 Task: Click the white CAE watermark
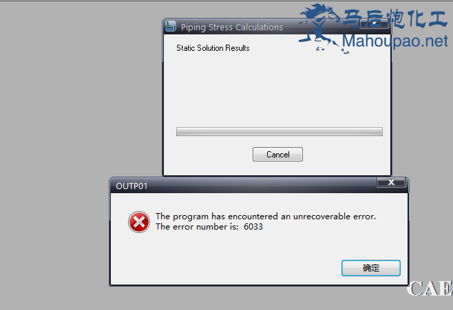pos(430,289)
